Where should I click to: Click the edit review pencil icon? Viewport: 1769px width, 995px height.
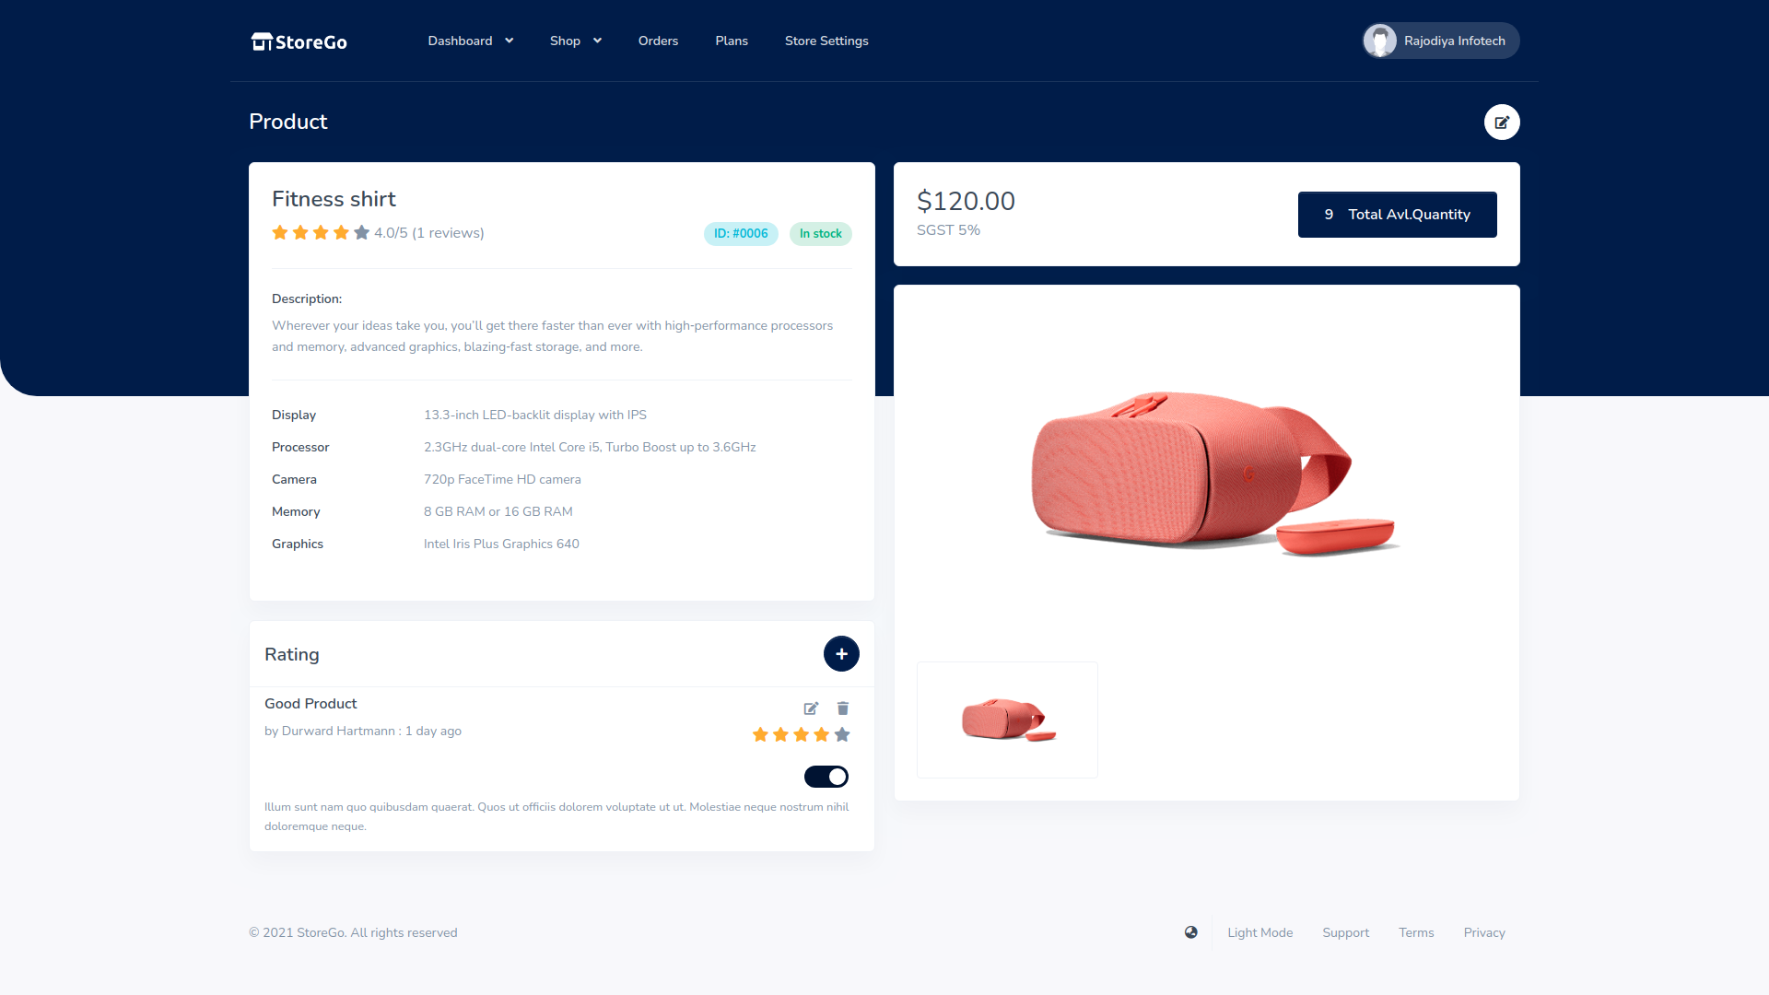point(812,708)
